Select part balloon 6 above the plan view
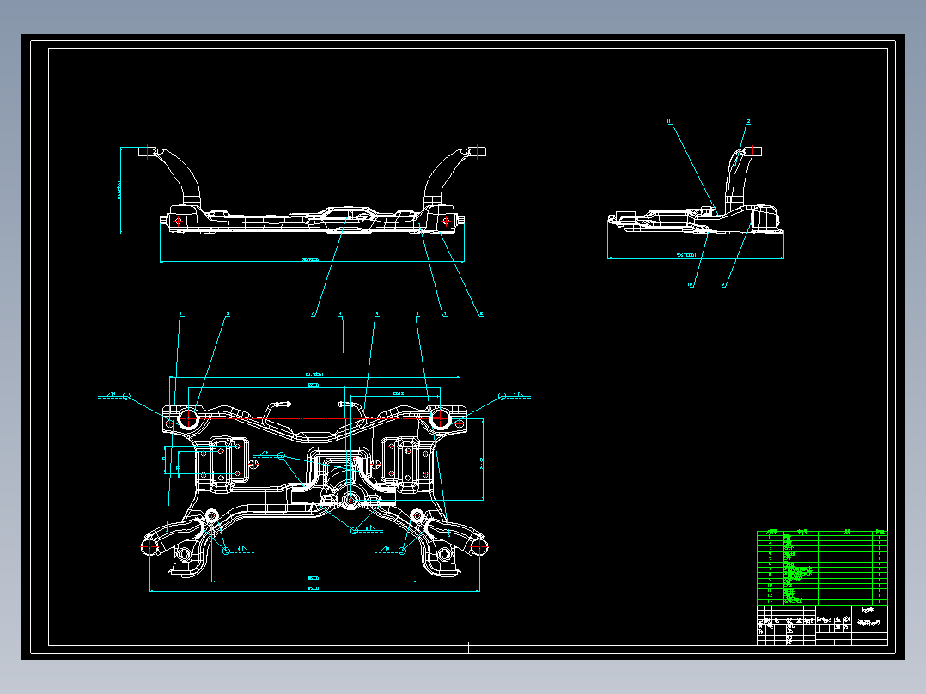This screenshot has width=926, height=694. (x=417, y=314)
